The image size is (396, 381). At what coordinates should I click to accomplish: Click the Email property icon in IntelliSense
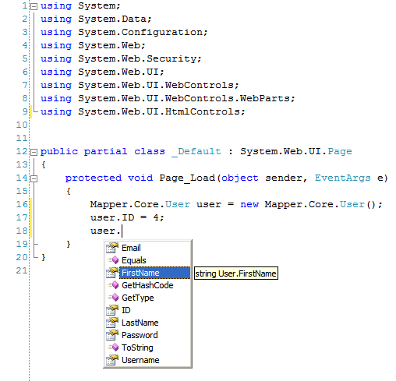(112, 248)
